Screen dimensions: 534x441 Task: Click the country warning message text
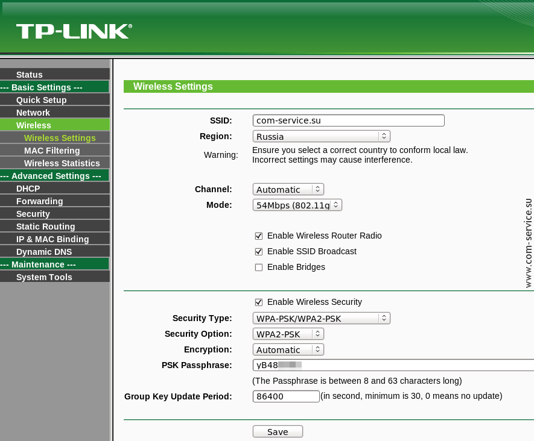(x=360, y=155)
